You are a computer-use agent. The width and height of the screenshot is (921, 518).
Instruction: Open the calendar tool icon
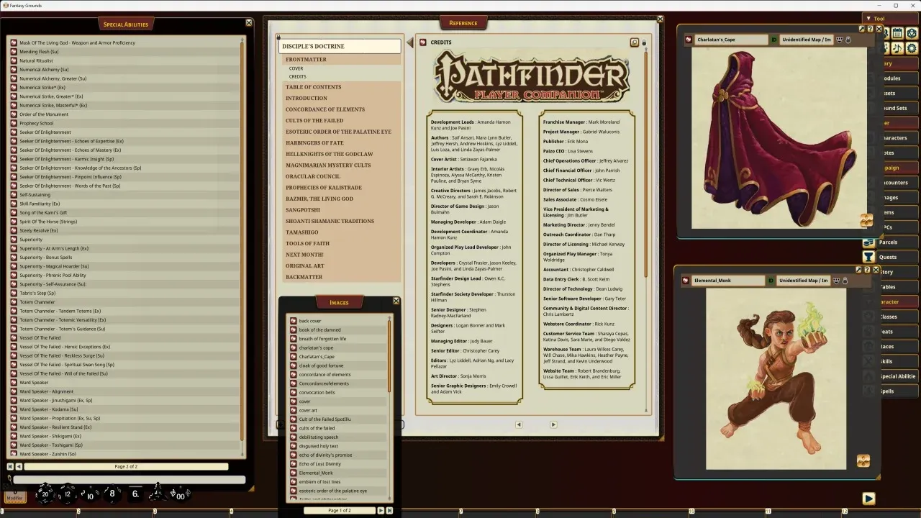pos(897,33)
